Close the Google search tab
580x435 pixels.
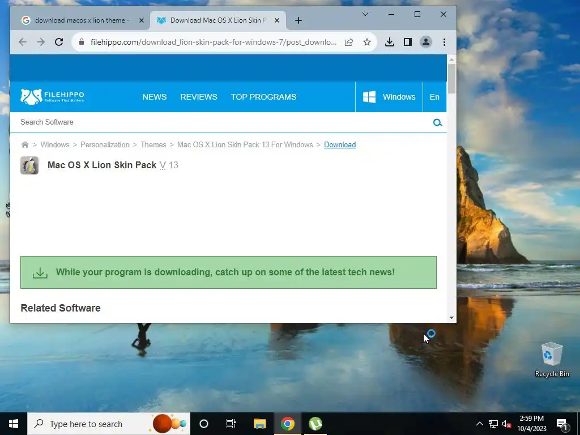tap(141, 21)
